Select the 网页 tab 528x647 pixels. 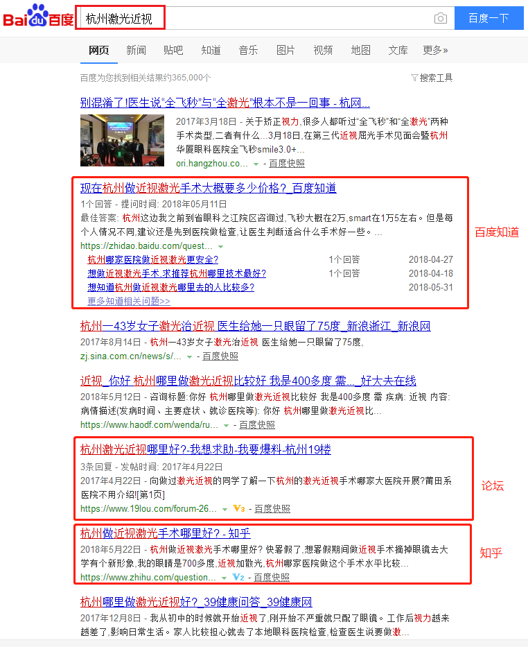click(99, 51)
